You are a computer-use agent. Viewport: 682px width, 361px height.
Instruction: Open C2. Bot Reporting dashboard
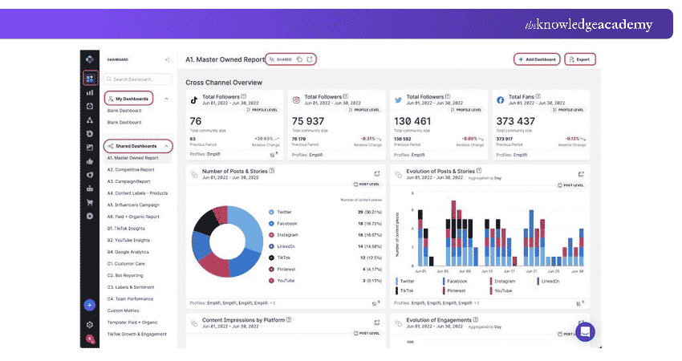[125, 275]
